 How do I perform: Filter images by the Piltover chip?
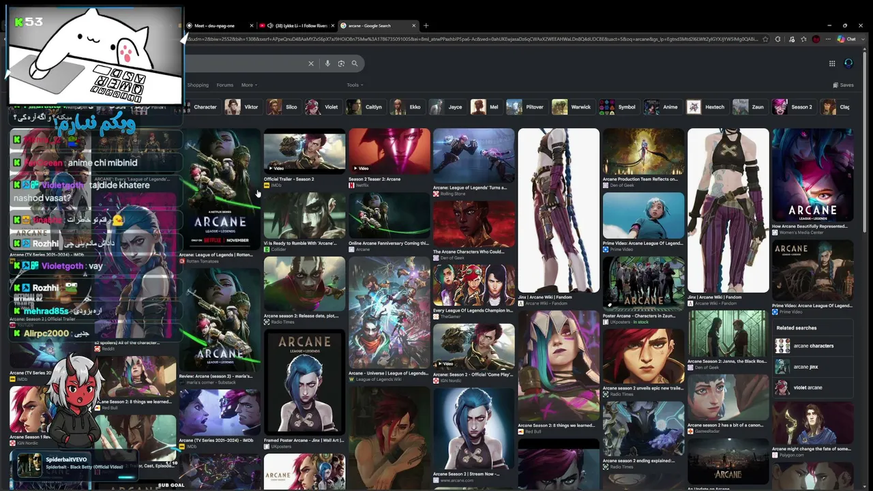click(527, 107)
